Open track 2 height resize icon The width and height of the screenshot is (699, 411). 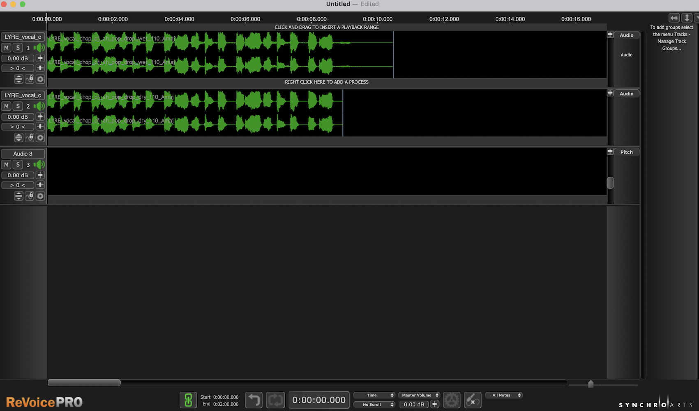[x=18, y=138]
